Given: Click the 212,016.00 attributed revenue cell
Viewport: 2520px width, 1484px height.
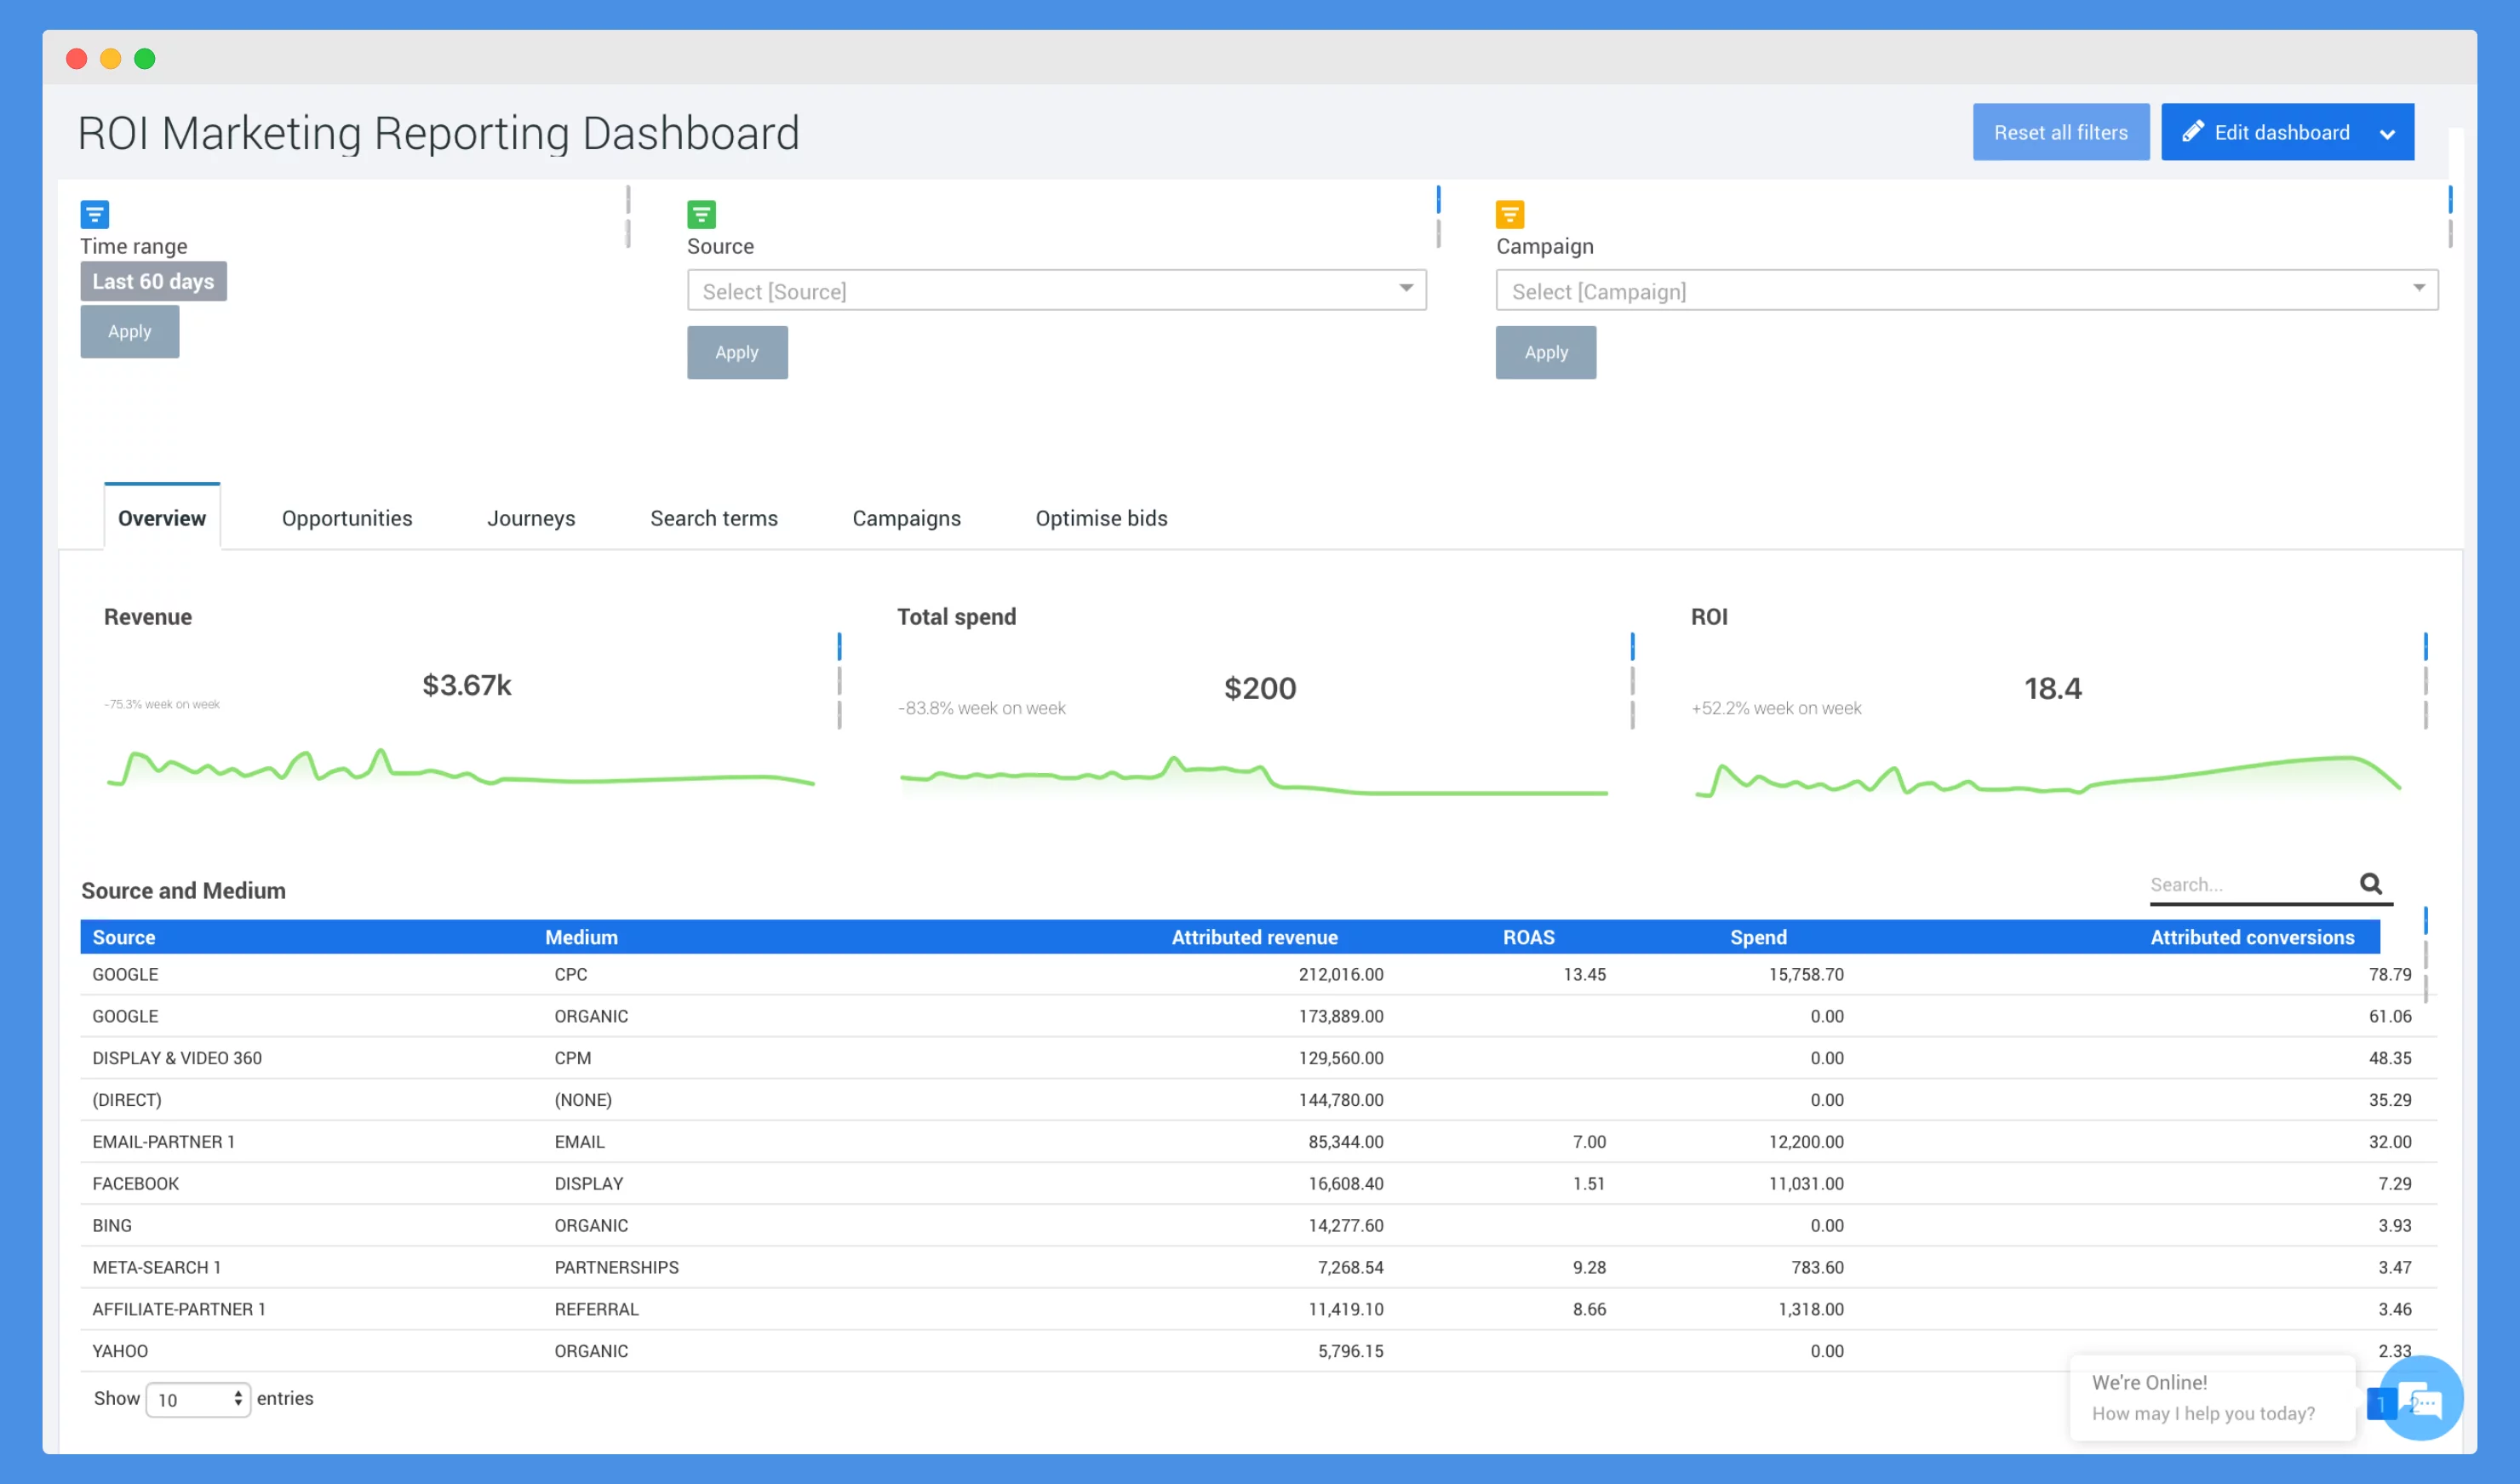Looking at the screenshot, I should (1341, 975).
